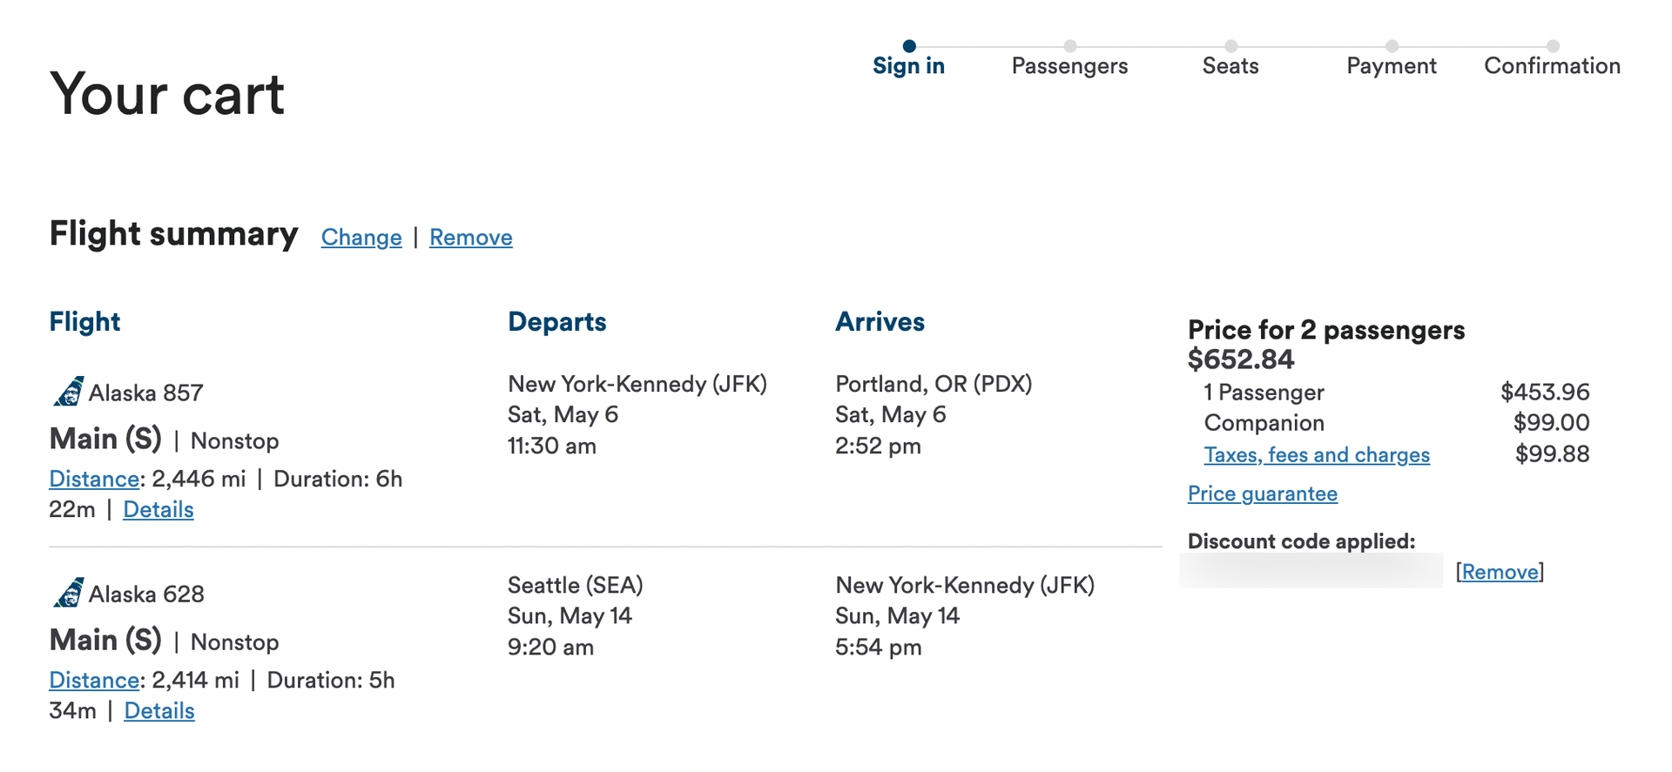Click the Distance link for the SEA-JFK flight
Image resolution: width=1672 pixels, height=772 pixels.
click(x=93, y=680)
